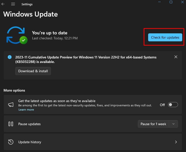Expand the Pause for 1 week dropdown arrow
This screenshot has height=152, width=186.
pyautogui.click(x=173, y=124)
